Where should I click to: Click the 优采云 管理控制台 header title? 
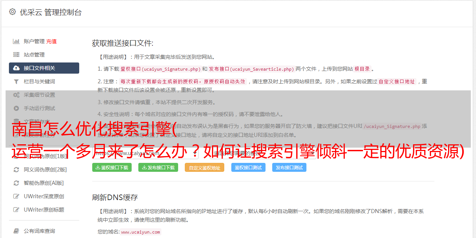tap(51, 12)
